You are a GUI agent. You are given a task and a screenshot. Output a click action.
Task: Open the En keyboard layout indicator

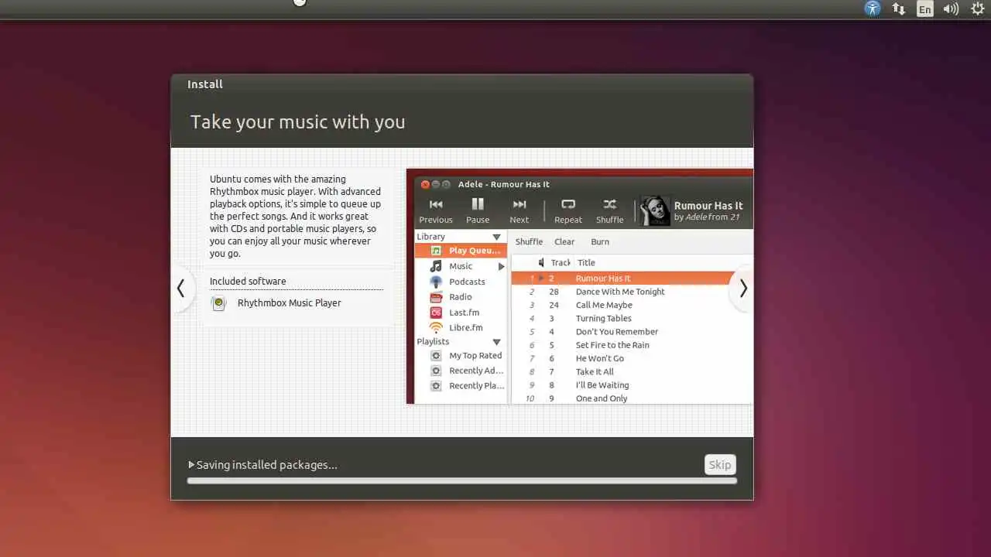(x=924, y=9)
